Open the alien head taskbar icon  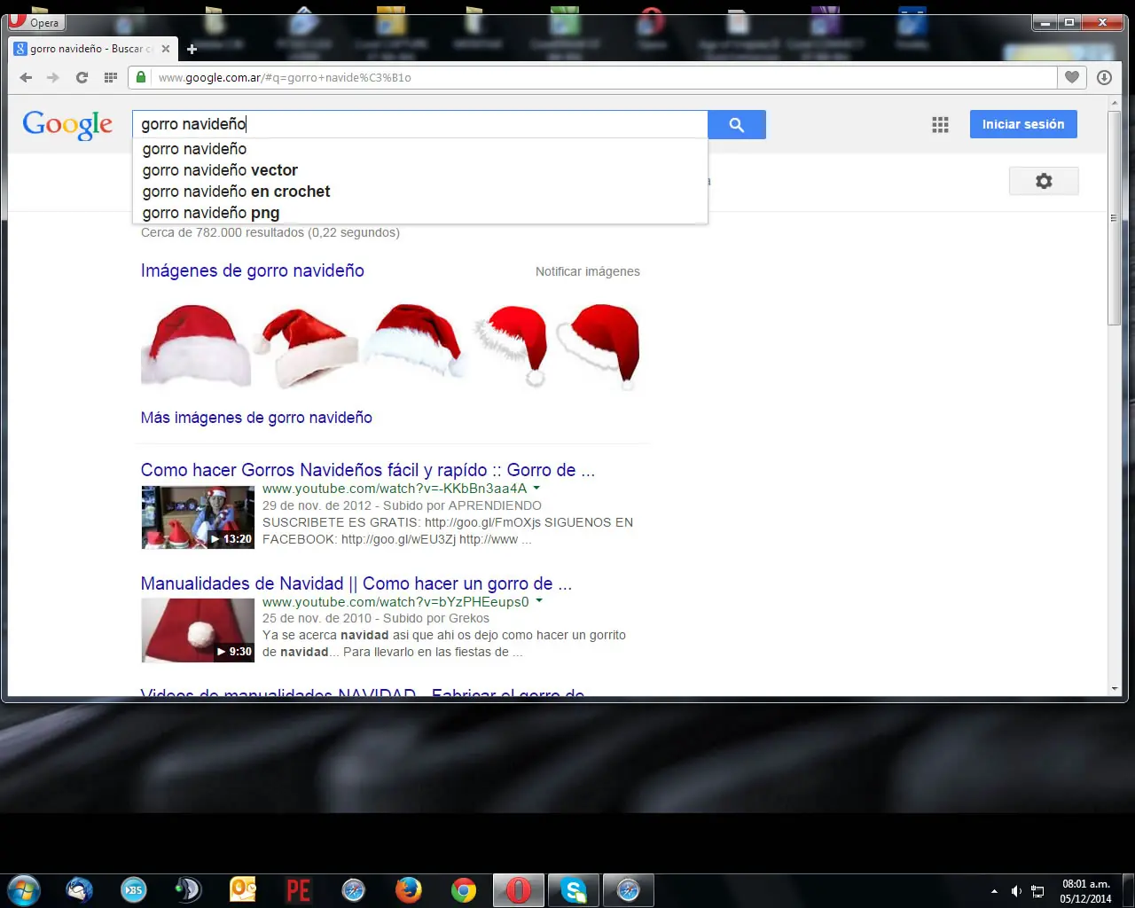188,889
